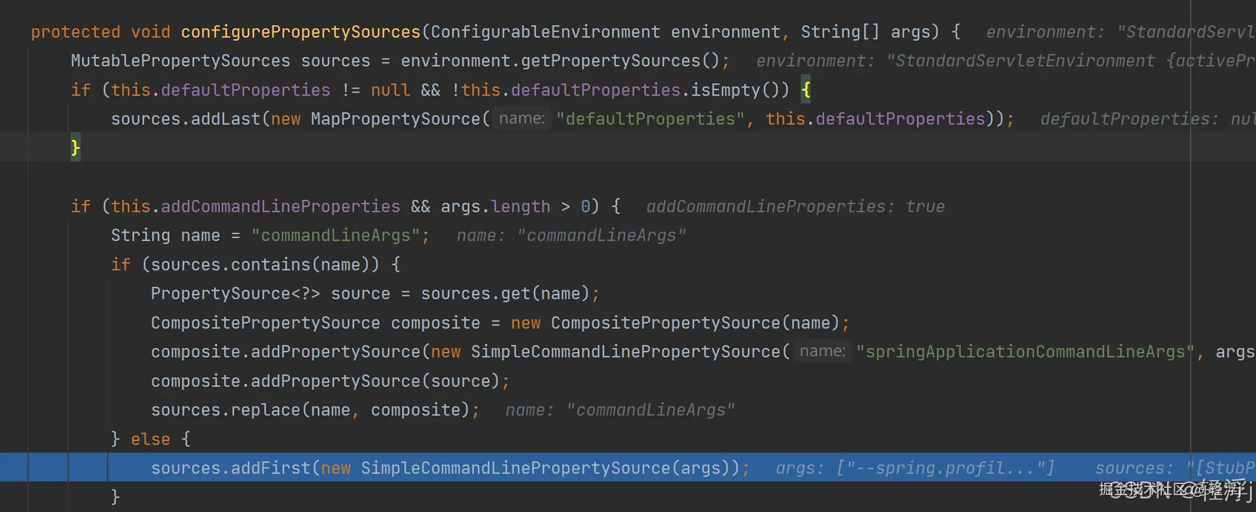1256x512 pixels.
Task: Click the composite.addPropertySource(source) statement
Action: pos(330,381)
